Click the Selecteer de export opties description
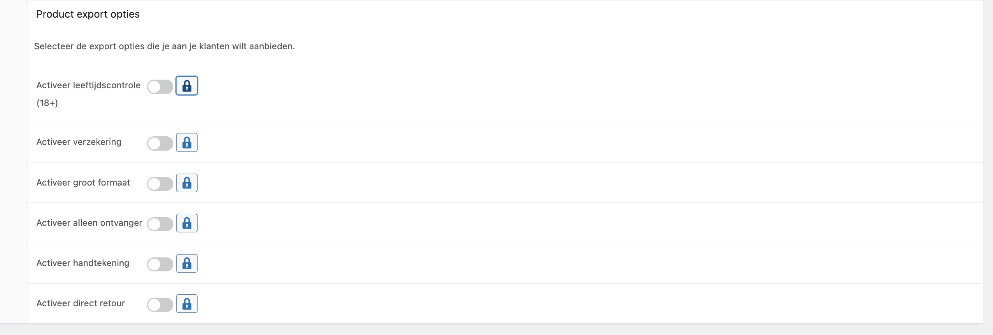Image resolution: width=993 pixels, height=335 pixels. (x=164, y=46)
